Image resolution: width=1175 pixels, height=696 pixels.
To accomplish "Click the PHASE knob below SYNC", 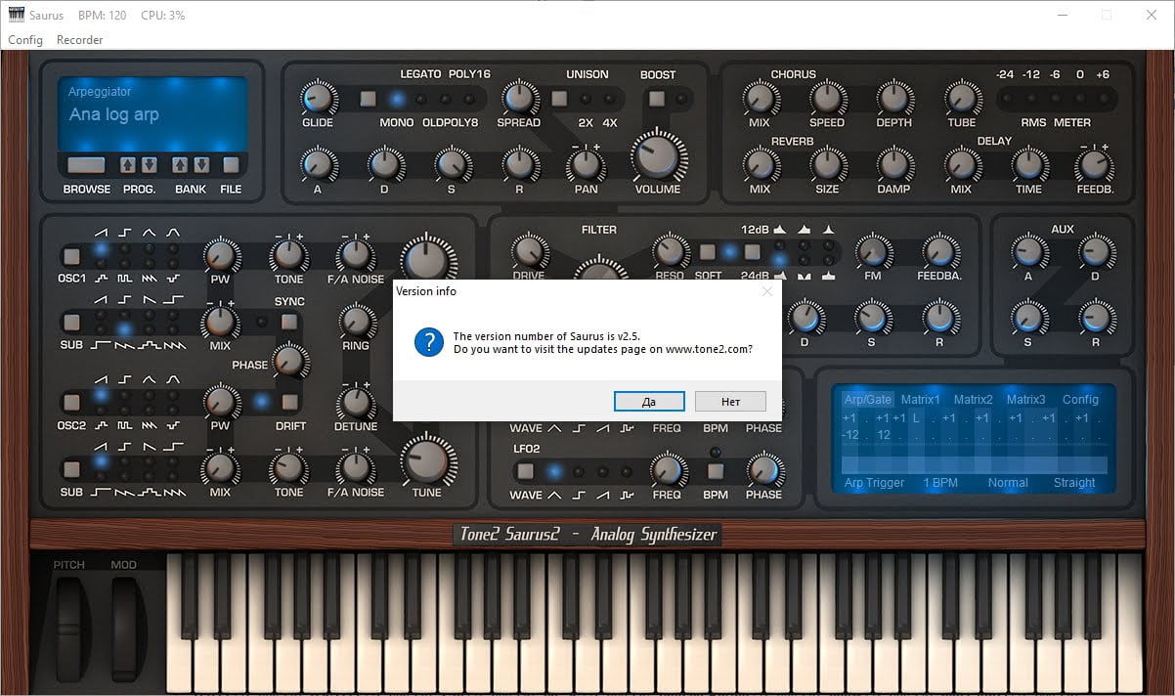I will [x=289, y=362].
